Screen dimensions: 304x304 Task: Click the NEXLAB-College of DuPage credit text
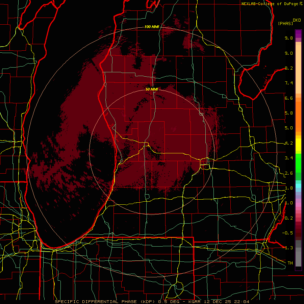point(270,4)
